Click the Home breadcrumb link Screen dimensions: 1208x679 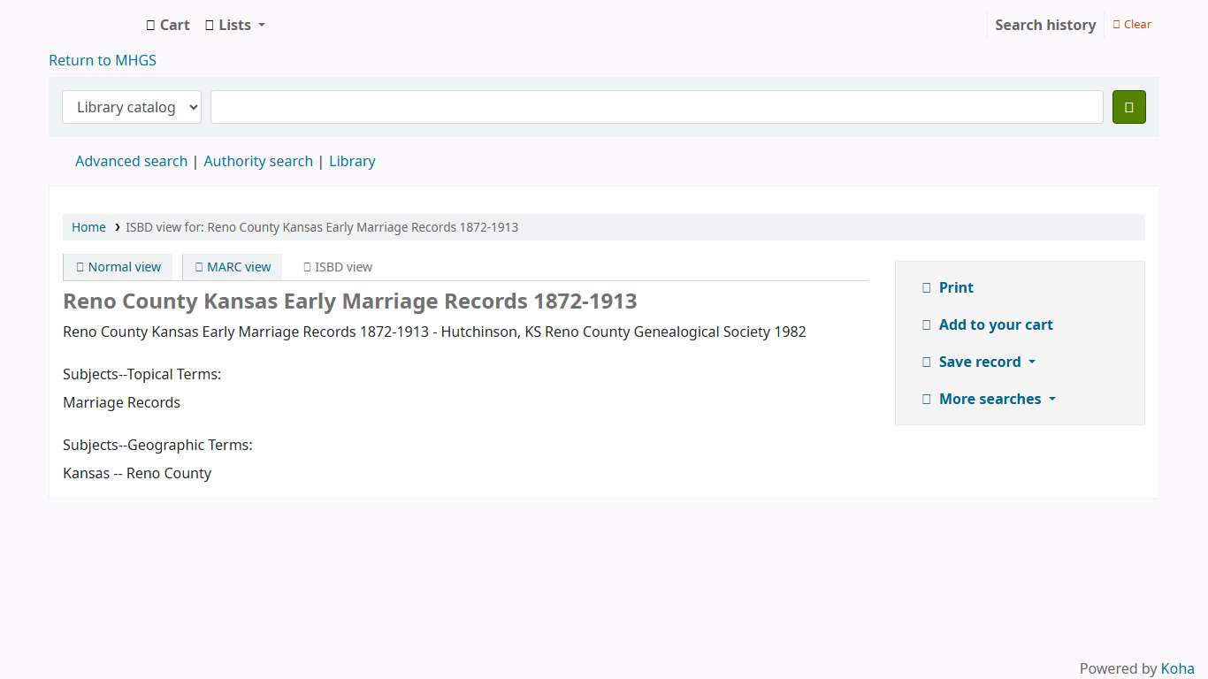click(x=88, y=227)
